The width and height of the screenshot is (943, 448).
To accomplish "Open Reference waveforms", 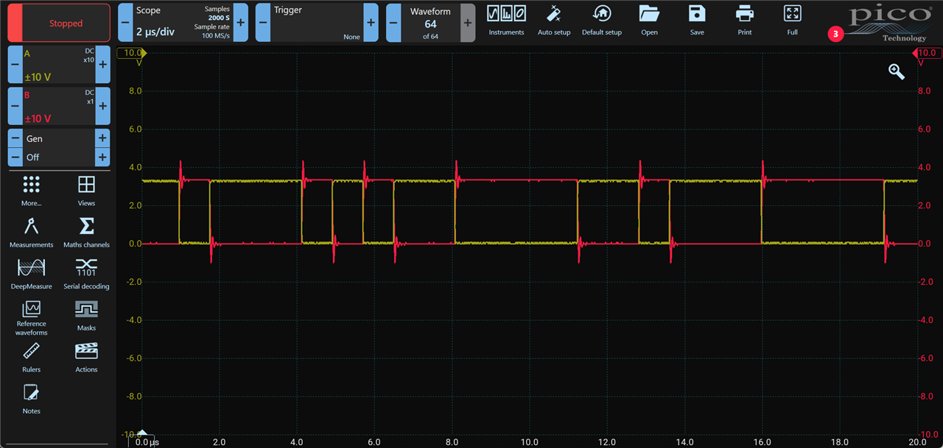I will pos(32,318).
